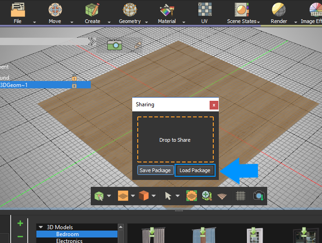Open the File menu icon
This screenshot has height=243, width=322.
click(x=18, y=9)
